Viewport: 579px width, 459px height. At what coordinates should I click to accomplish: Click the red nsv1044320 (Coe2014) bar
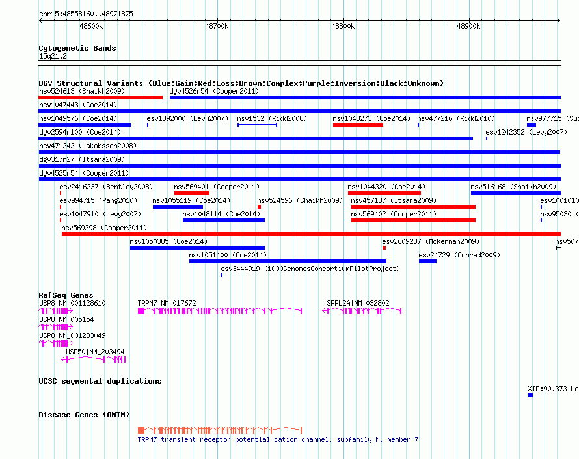tap(384, 193)
